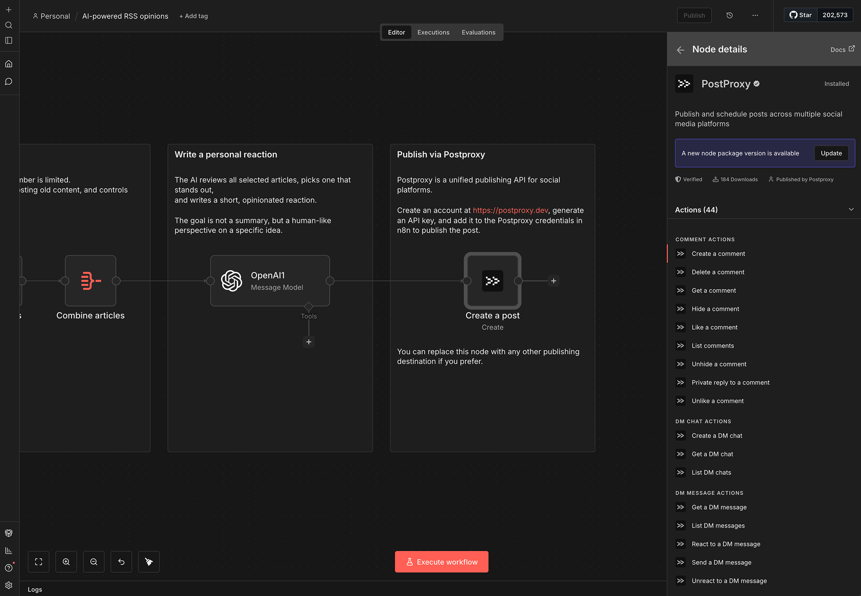Open the Personal project breadcrumb

51,16
